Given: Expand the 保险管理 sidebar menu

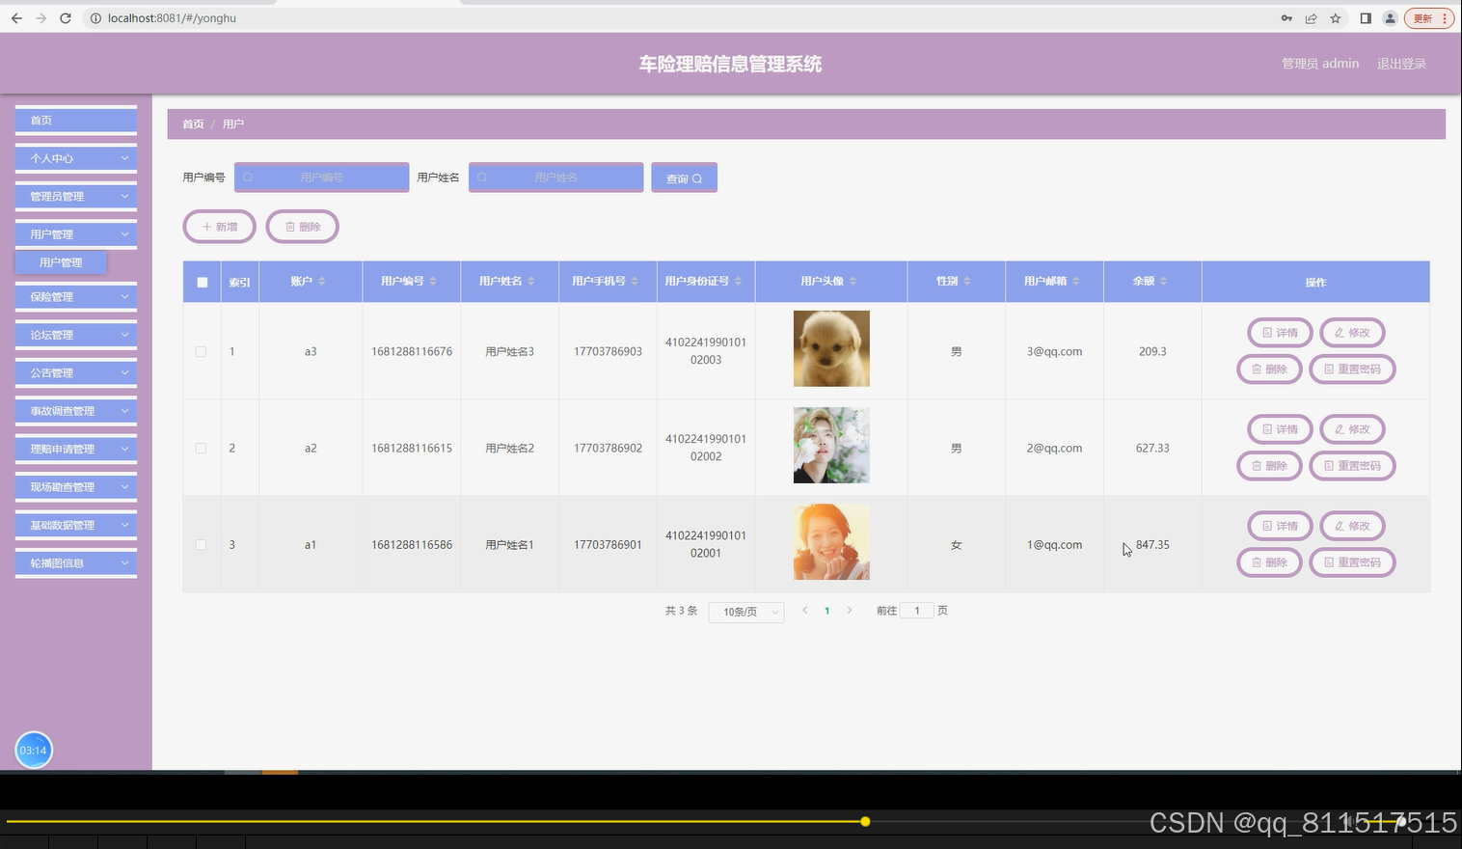Looking at the screenshot, I should 76,297.
